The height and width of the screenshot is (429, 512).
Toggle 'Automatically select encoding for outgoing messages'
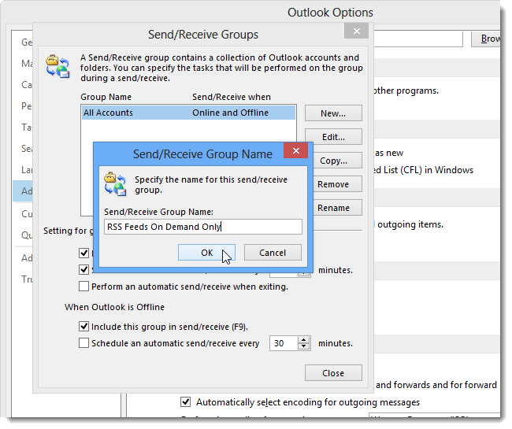point(185,402)
